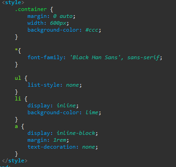Click the 'text-decoration: none;' declaration
The image size is (176, 167).
pos(62,147)
